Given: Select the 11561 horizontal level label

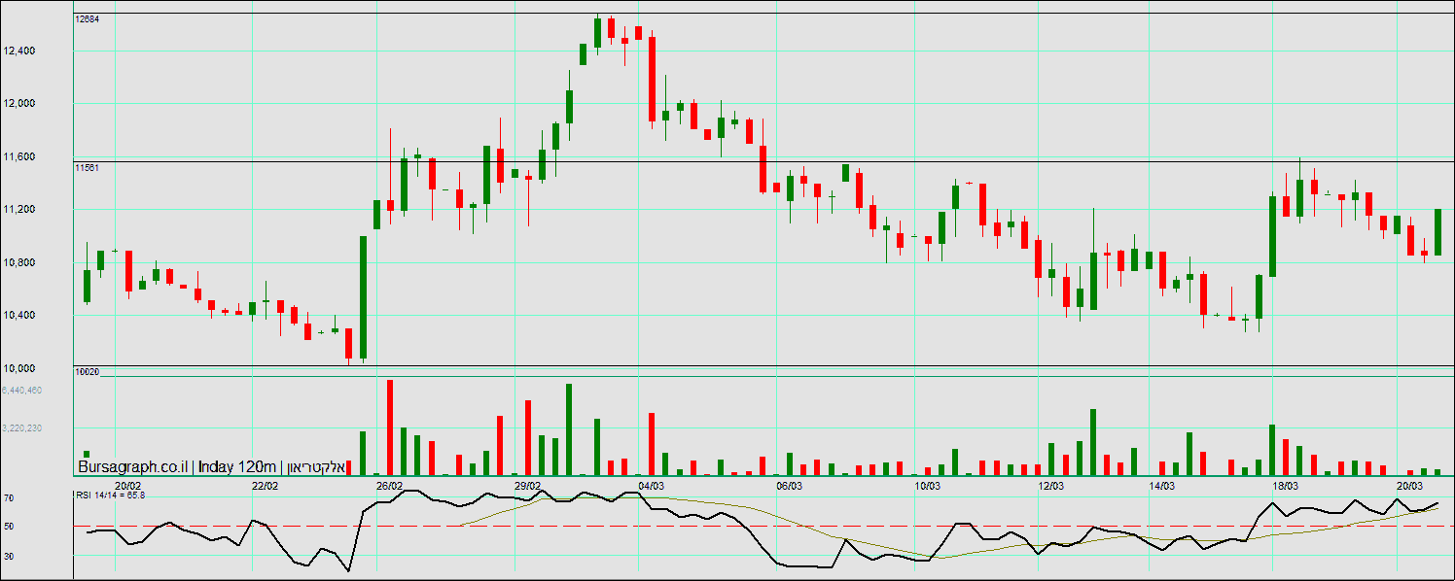Looking at the screenshot, I should coord(88,167).
